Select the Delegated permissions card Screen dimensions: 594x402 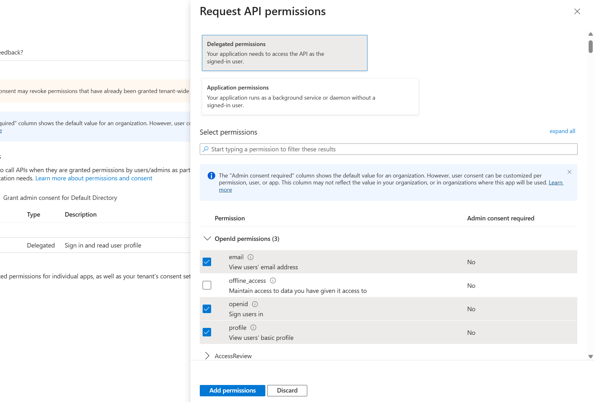pyautogui.click(x=285, y=53)
